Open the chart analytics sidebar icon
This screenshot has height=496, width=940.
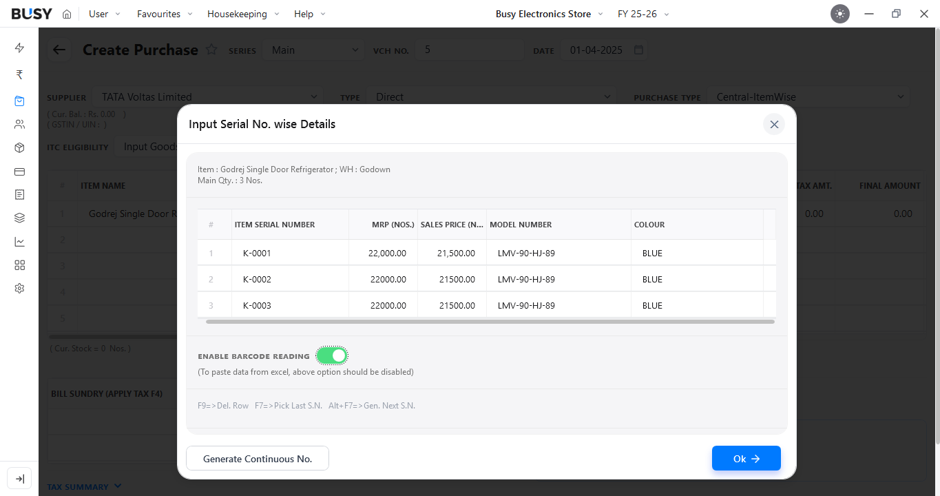point(19,242)
